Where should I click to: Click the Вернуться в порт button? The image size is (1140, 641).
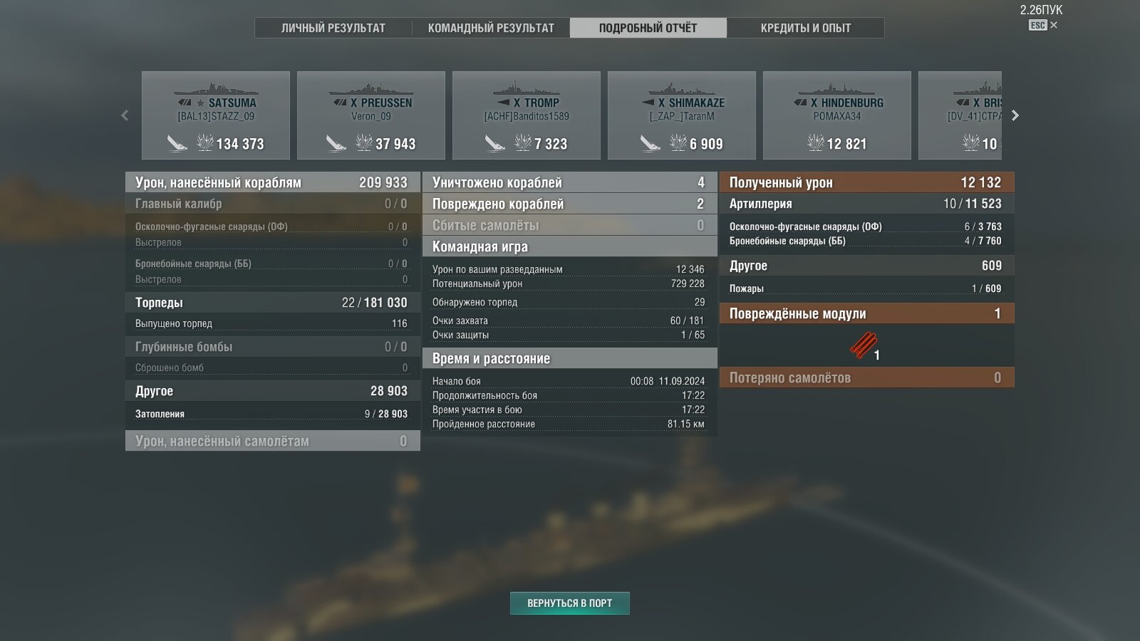click(x=570, y=603)
